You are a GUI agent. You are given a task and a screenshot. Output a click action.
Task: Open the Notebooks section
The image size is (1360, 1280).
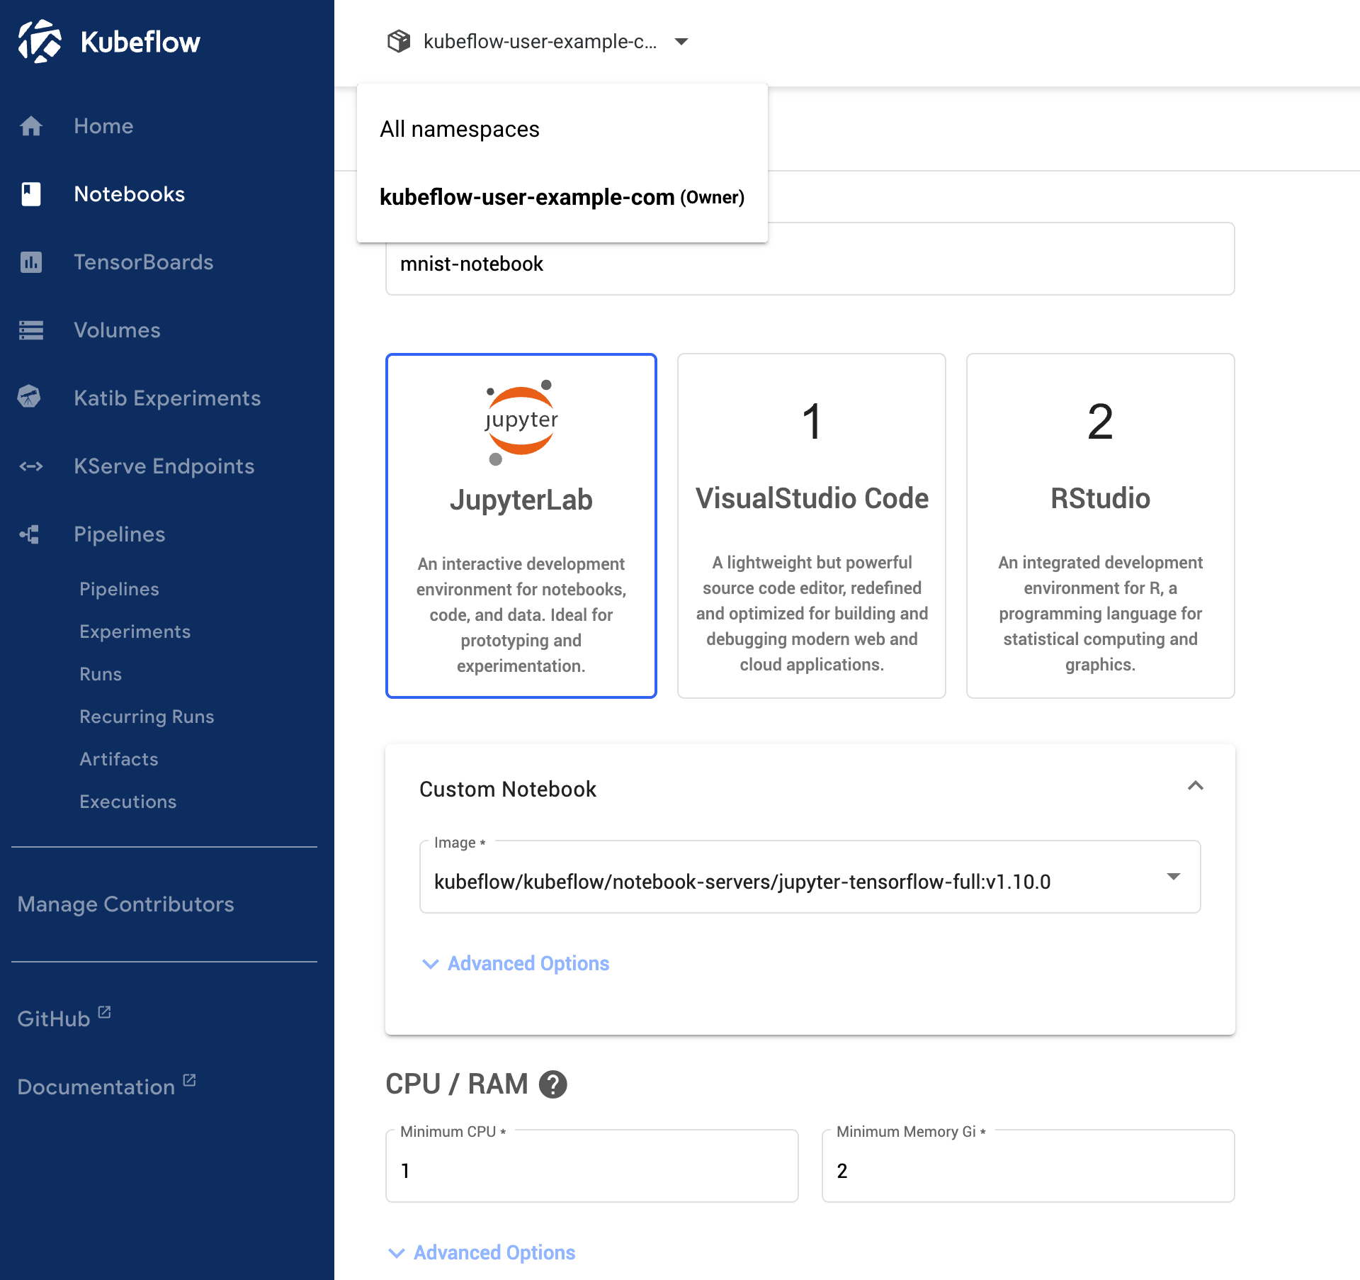130,194
